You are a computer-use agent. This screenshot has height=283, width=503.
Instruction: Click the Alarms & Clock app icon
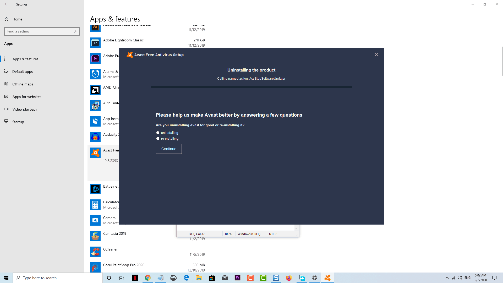pyautogui.click(x=95, y=74)
